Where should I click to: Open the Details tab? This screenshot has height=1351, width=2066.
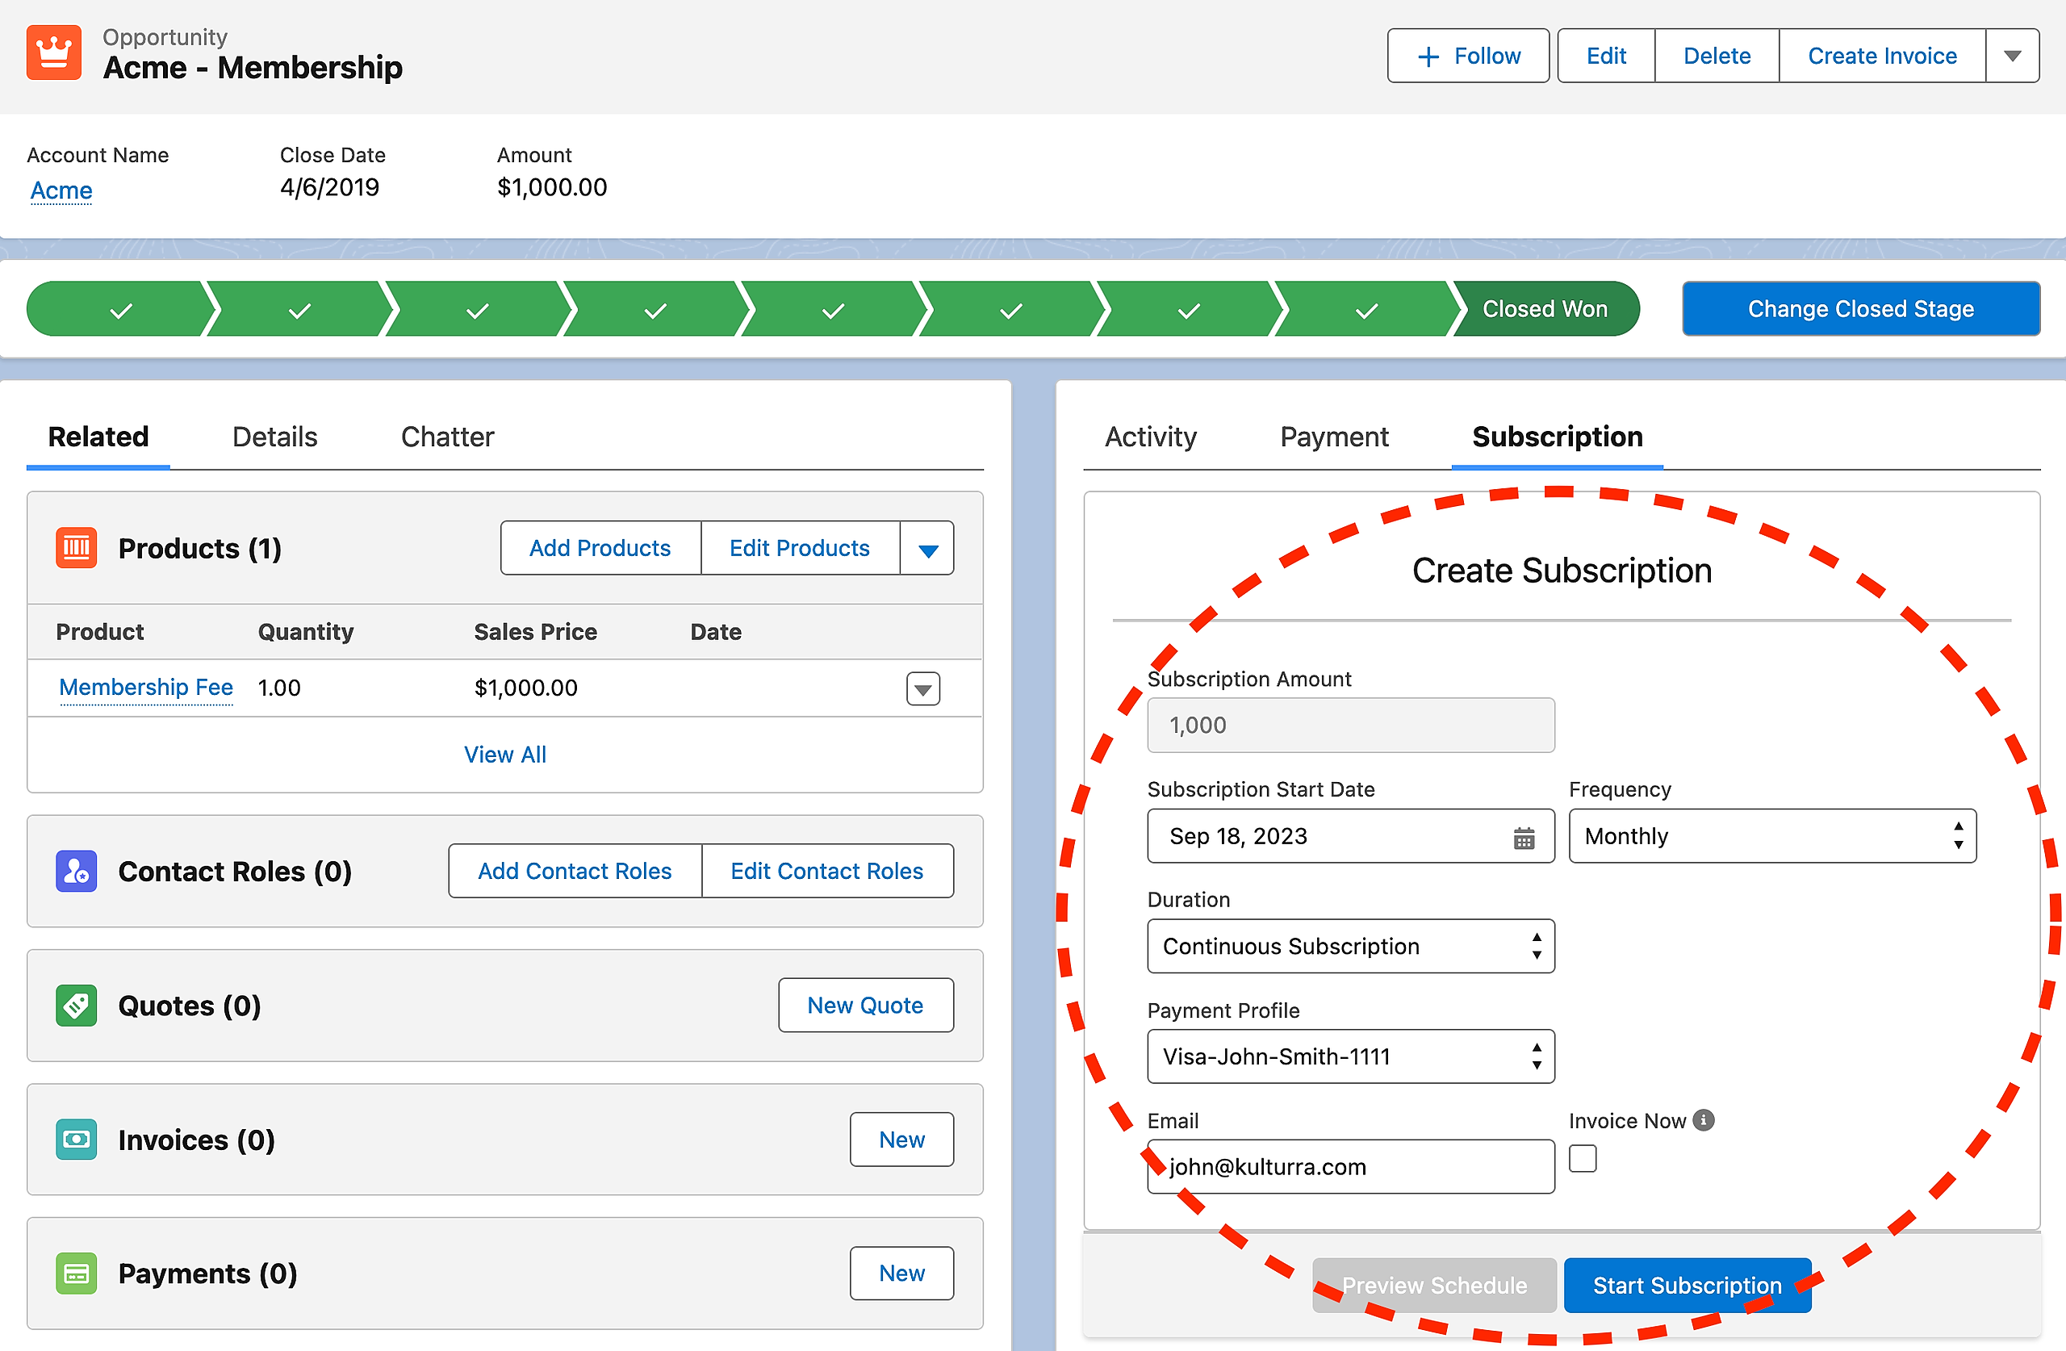pyautogui.click(x=274, y=437)
